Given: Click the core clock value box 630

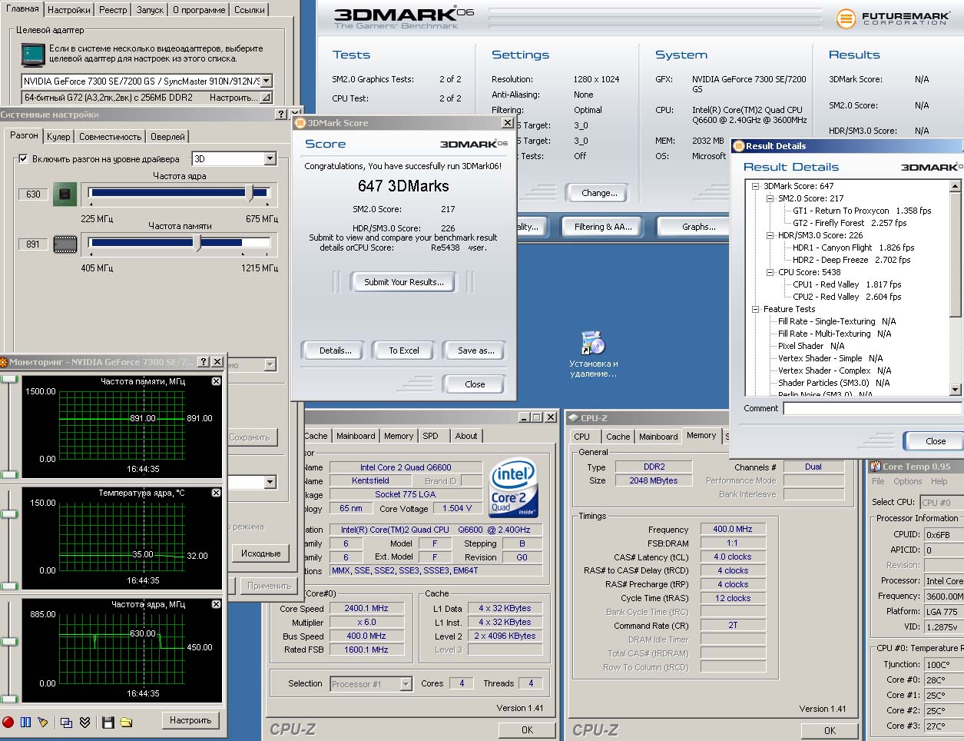Looking at the screenshot, I should pyautogui.click(x=33, y=194).
